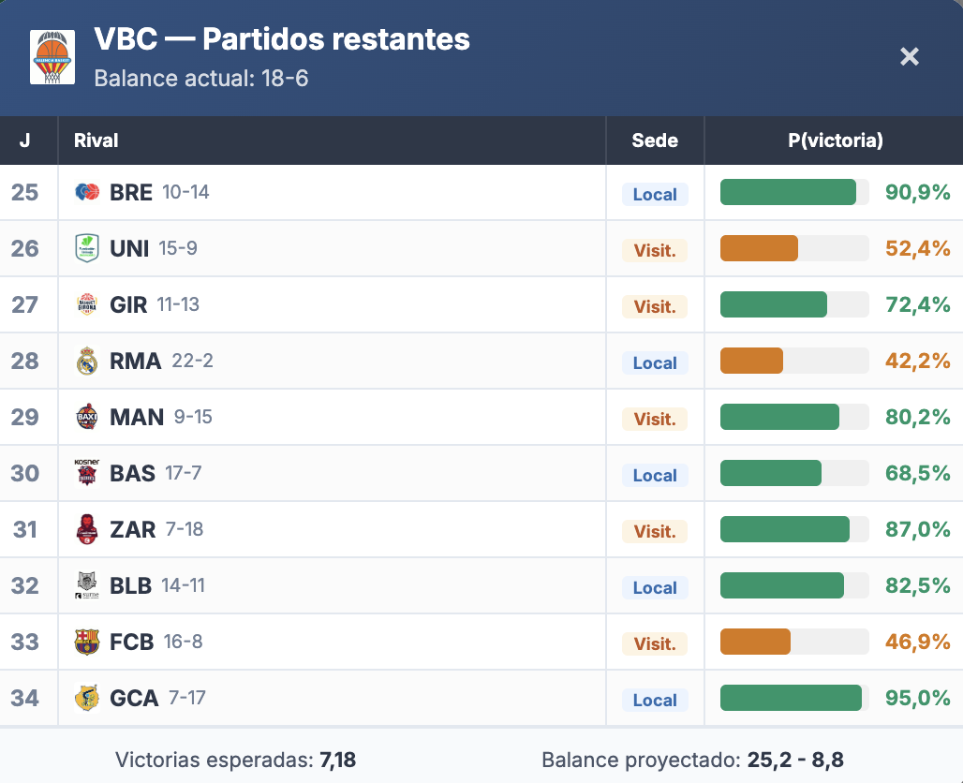Click the orange 42,2% probability bar
Viewport: 963px width, 783px height.
pos(794,361)
